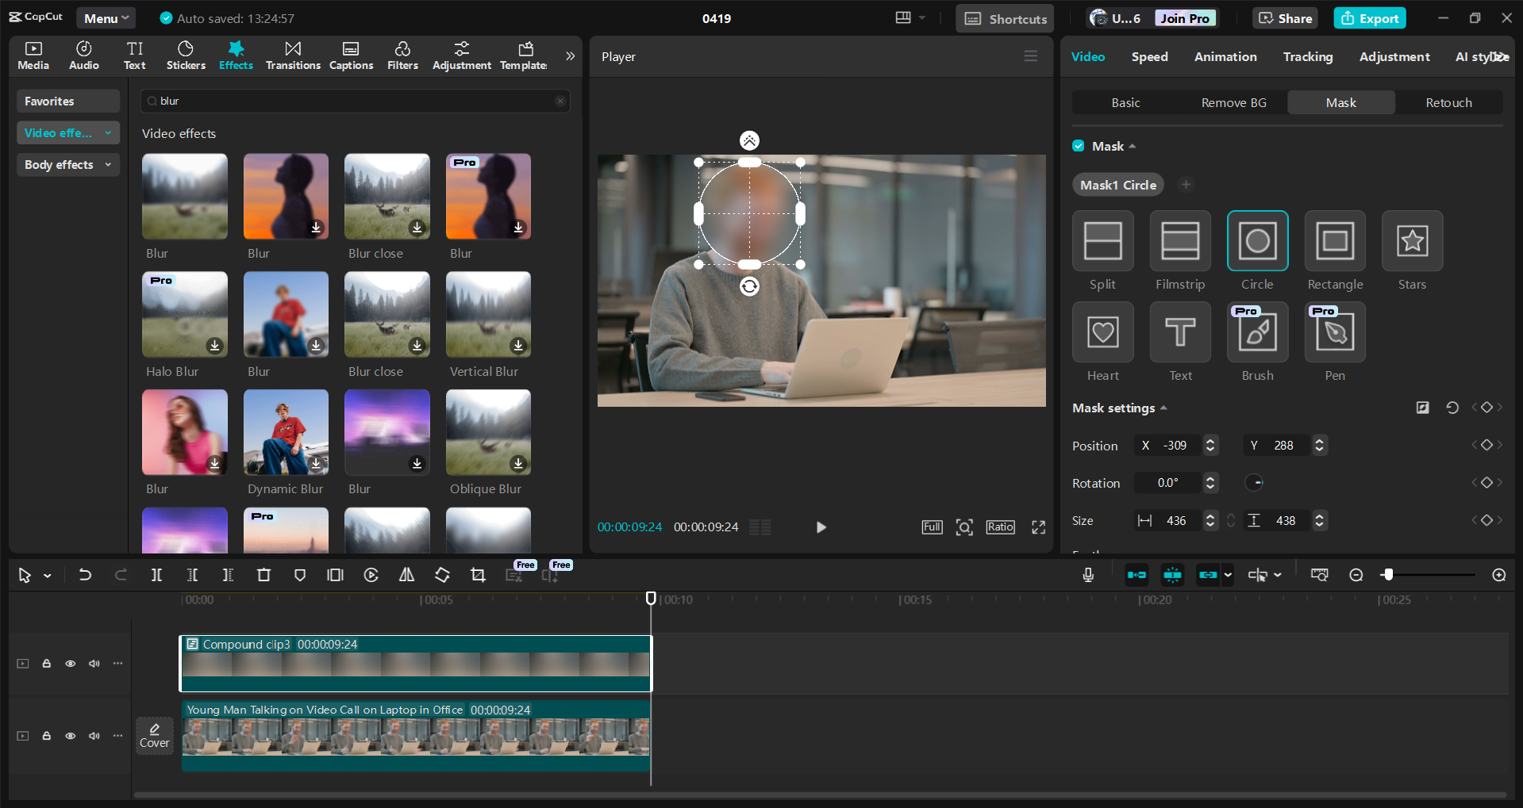
Task: Select the Split mask shape
Action: 1102,241
